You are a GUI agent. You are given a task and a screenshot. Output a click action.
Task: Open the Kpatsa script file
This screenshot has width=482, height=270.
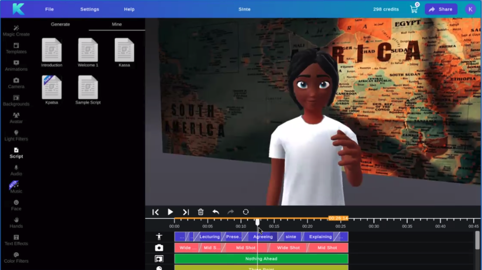tap(52, 90)
